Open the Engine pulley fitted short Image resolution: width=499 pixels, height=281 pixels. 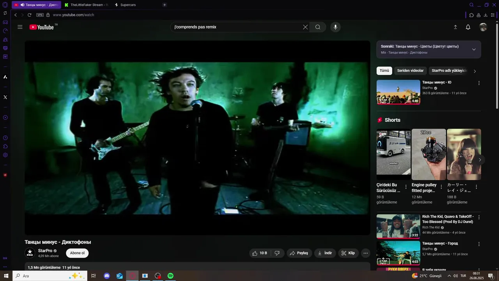pyautogui.click(x=429, y=154)
